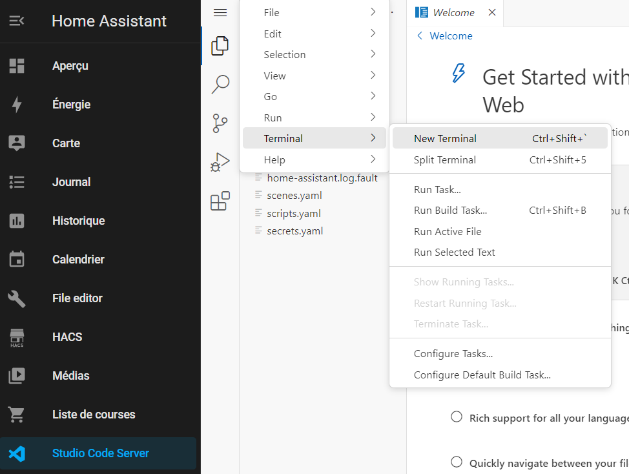The image size is (629, 474).
Task: Expand the File submenu arrow
Action: [x=373, y=12]
